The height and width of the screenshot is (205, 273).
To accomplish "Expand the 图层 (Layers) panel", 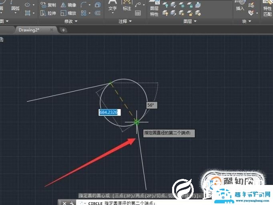I will pos(190,21).
